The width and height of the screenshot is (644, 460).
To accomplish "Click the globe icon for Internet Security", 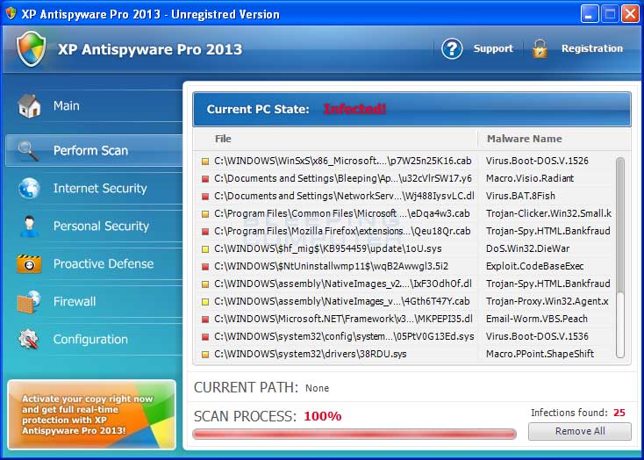I will (x=30, y=189).
